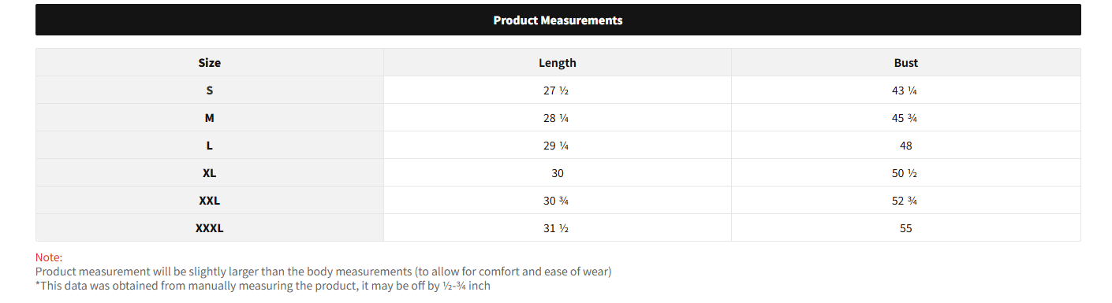Select the Size column header
Image resolution: width=1112 pixels, height=303 pixels.
point(210,63)
